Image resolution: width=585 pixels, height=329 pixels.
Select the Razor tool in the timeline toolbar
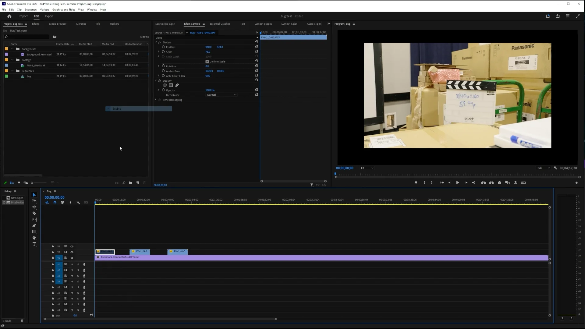coord(34,213)
